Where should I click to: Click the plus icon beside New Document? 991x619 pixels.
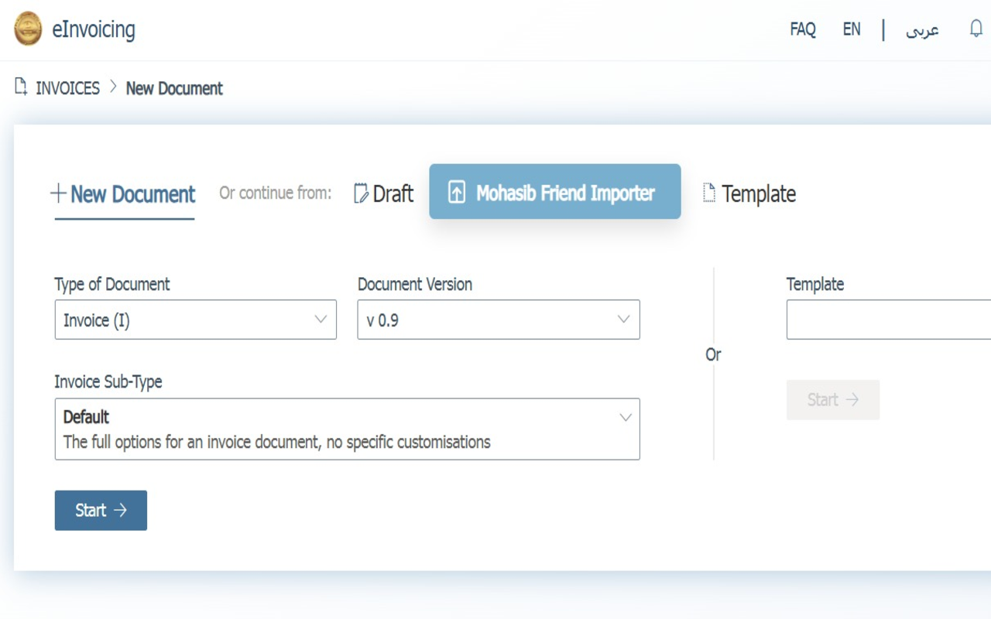pos(57,193)
